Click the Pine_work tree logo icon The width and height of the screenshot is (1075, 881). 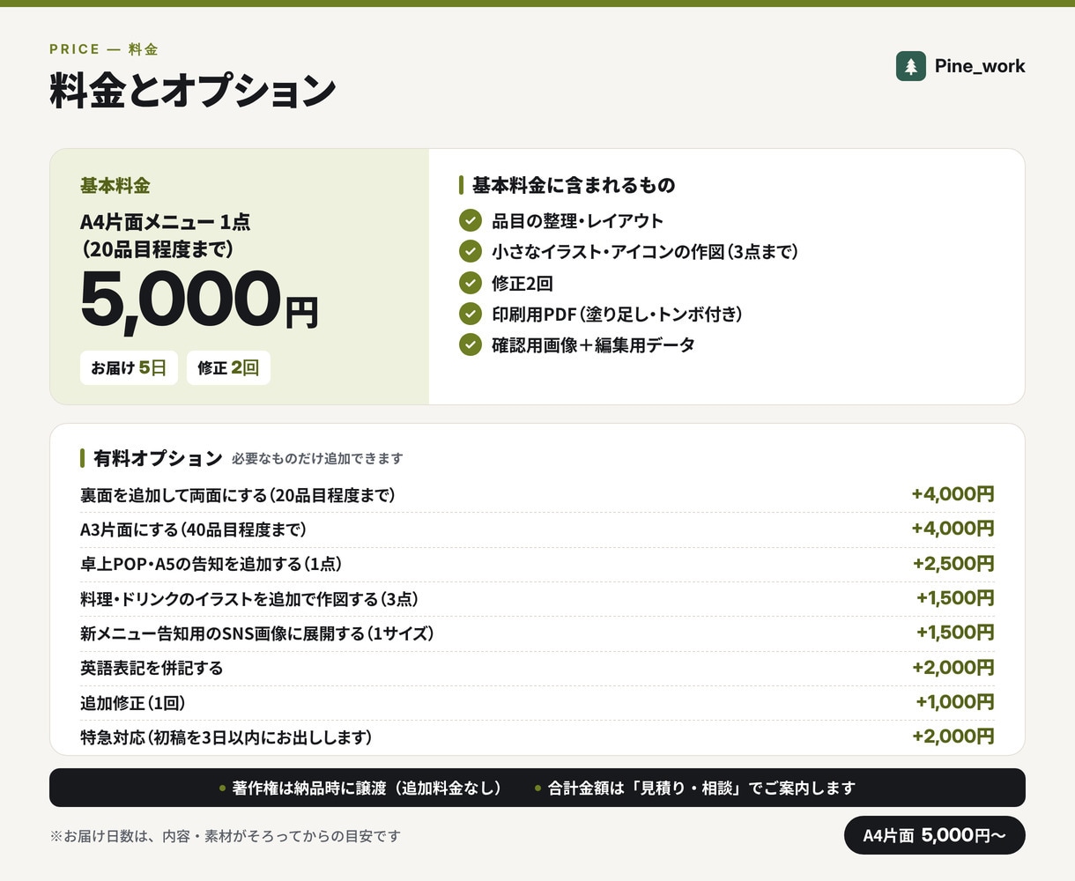(911, 66)
